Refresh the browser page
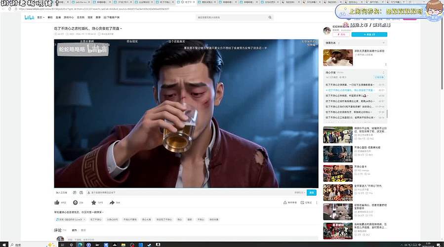The image size is (444, 247). [9, 9]
